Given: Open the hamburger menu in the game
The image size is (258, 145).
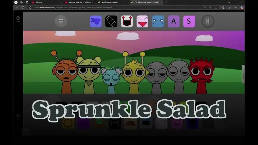Looking at the screenshot, I should click(x=61, y=21).
